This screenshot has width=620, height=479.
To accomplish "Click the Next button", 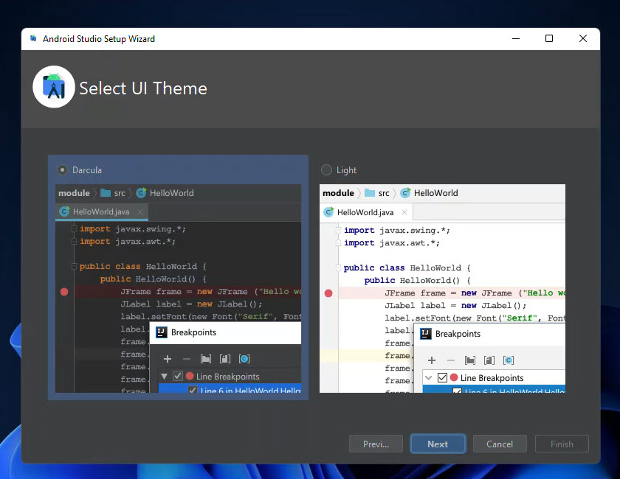I will coord(438,444).
